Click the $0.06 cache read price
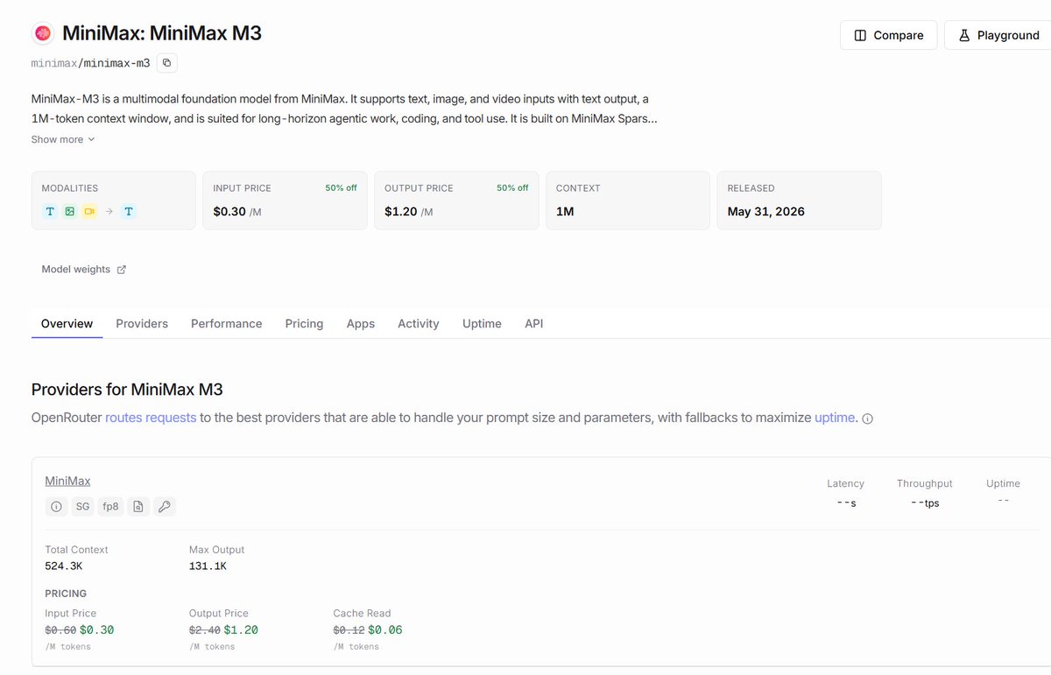The width and height of the screenshot is (1051, 675). (385, 630)
